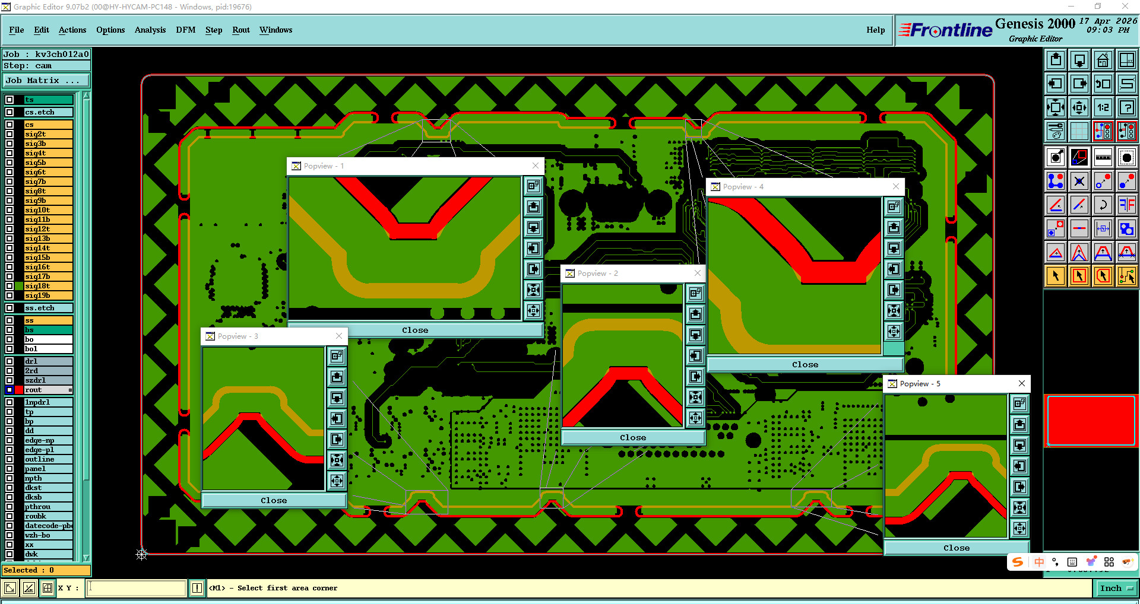1140x604 pixels.
Task: Click the 1:2 scale icon
Action: pos(1103,107)
